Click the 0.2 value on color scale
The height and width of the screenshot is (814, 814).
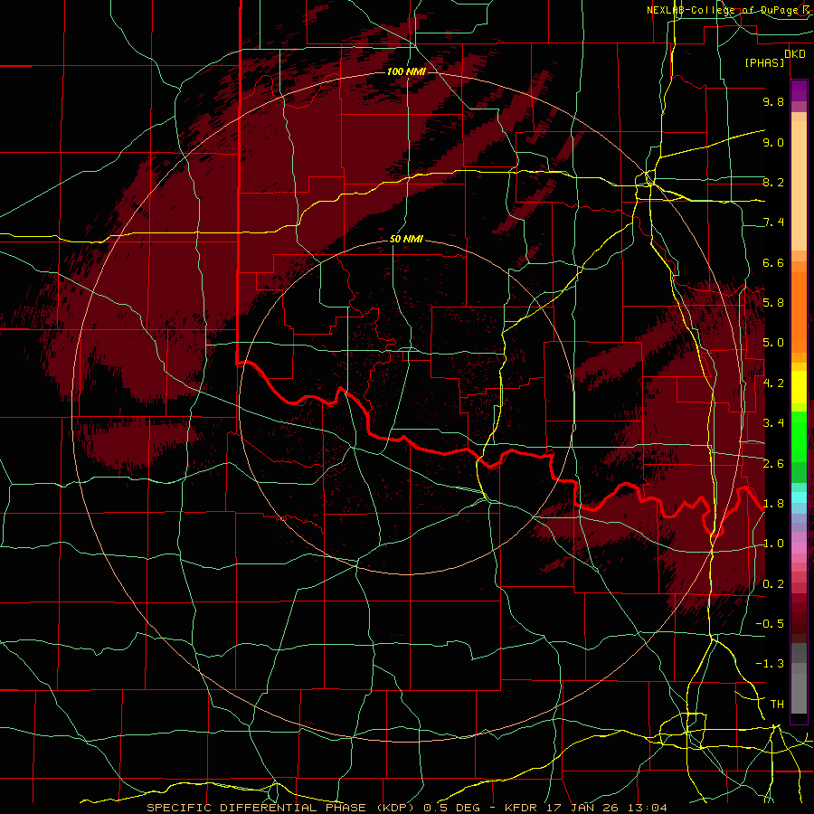tap(773, 584)
